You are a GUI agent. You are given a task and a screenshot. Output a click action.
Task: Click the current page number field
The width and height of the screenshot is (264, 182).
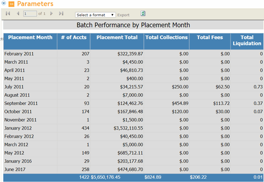click(30, 14)
